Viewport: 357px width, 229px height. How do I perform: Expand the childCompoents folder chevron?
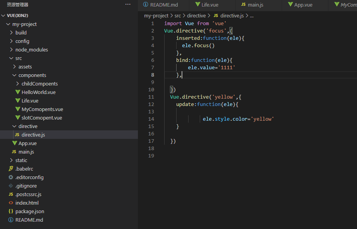(x=17, y=84)
